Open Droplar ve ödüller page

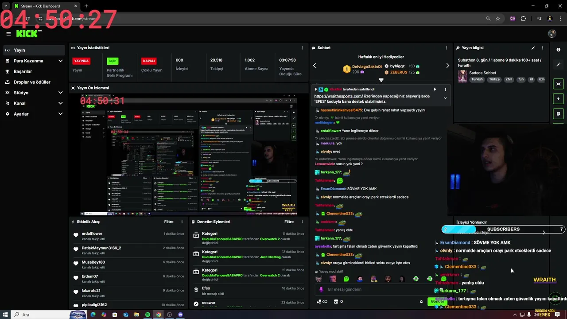[35, 82]
